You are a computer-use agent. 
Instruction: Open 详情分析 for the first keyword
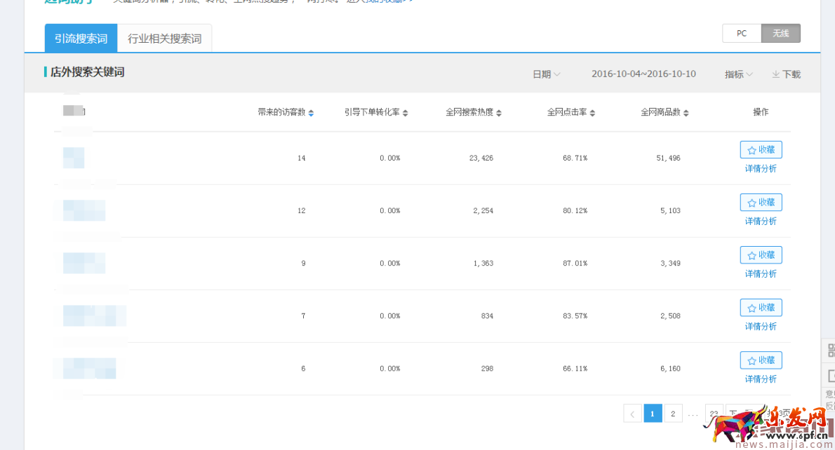(761, 169)
